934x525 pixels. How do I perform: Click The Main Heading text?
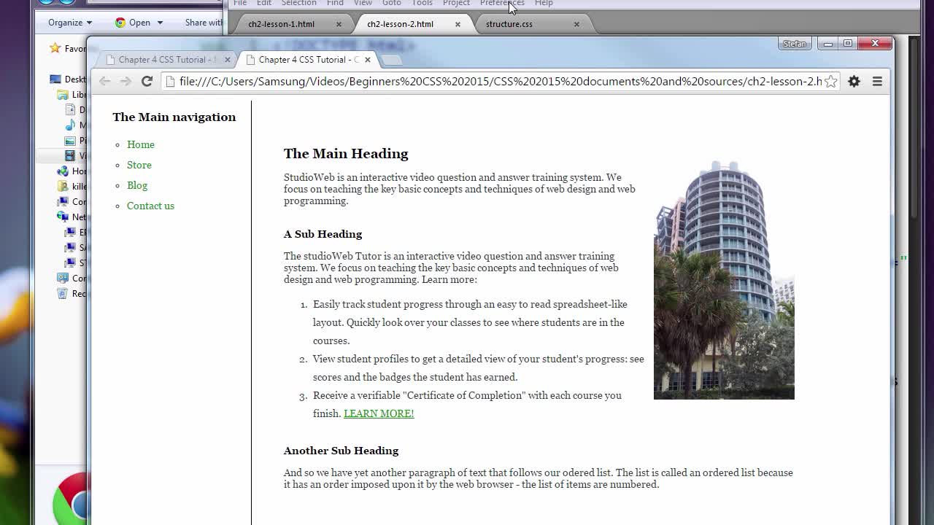coord(346,153)
